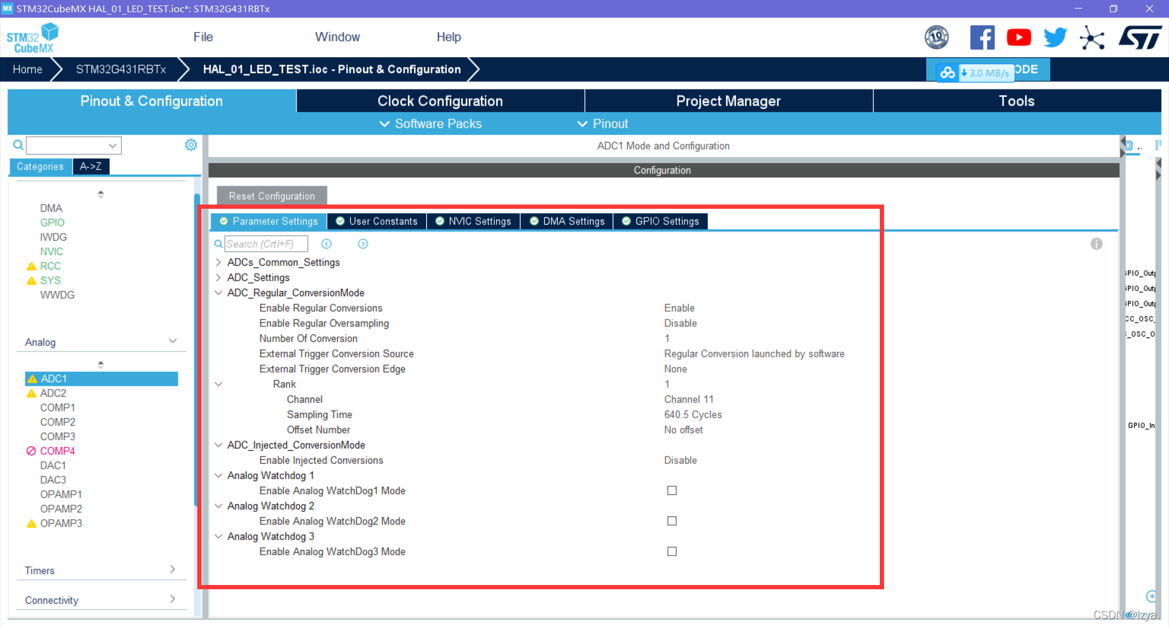This screenshot has height=627, width=1169.
Task: Enable Analog WatchDog3 Mode checkbox
Action: pyautogui.click(x=672, y=552)
